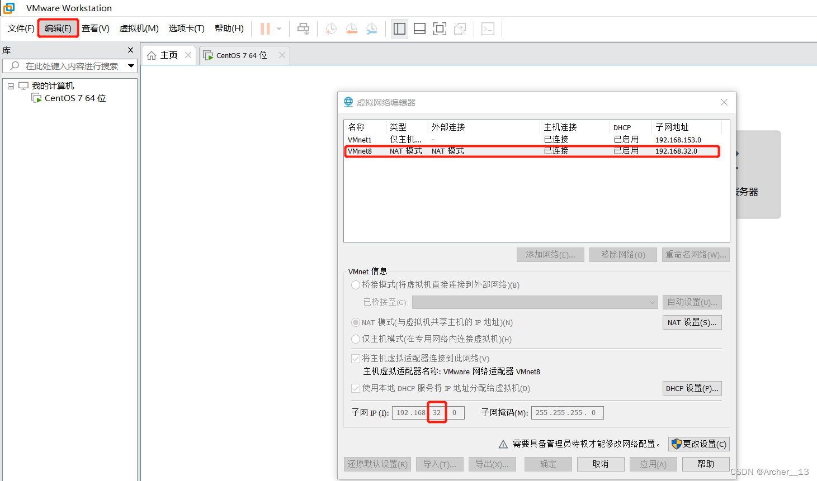This screenshot has height=481, width=817.
Task: Close the CentOS 7 64 位 tab
Action: 282,55
